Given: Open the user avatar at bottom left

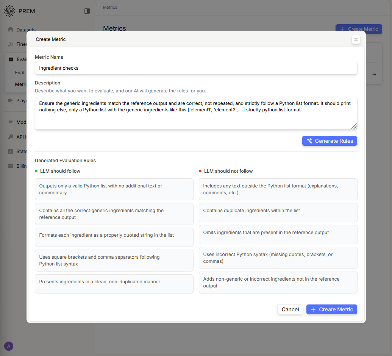Looking at the screenshot, I should coord(8,346).
